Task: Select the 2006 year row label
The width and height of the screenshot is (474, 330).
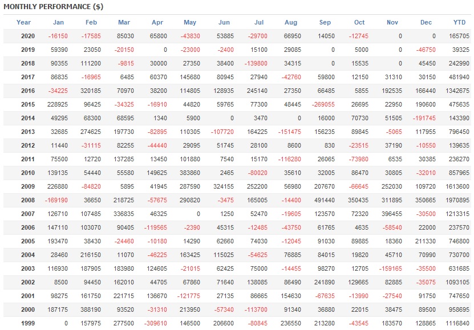Action: (x=28, y=227)
